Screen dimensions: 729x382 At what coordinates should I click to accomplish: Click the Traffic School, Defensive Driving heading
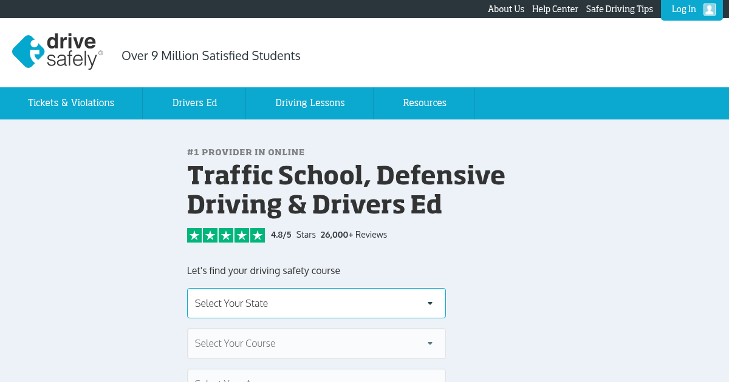tap(346, 190)
